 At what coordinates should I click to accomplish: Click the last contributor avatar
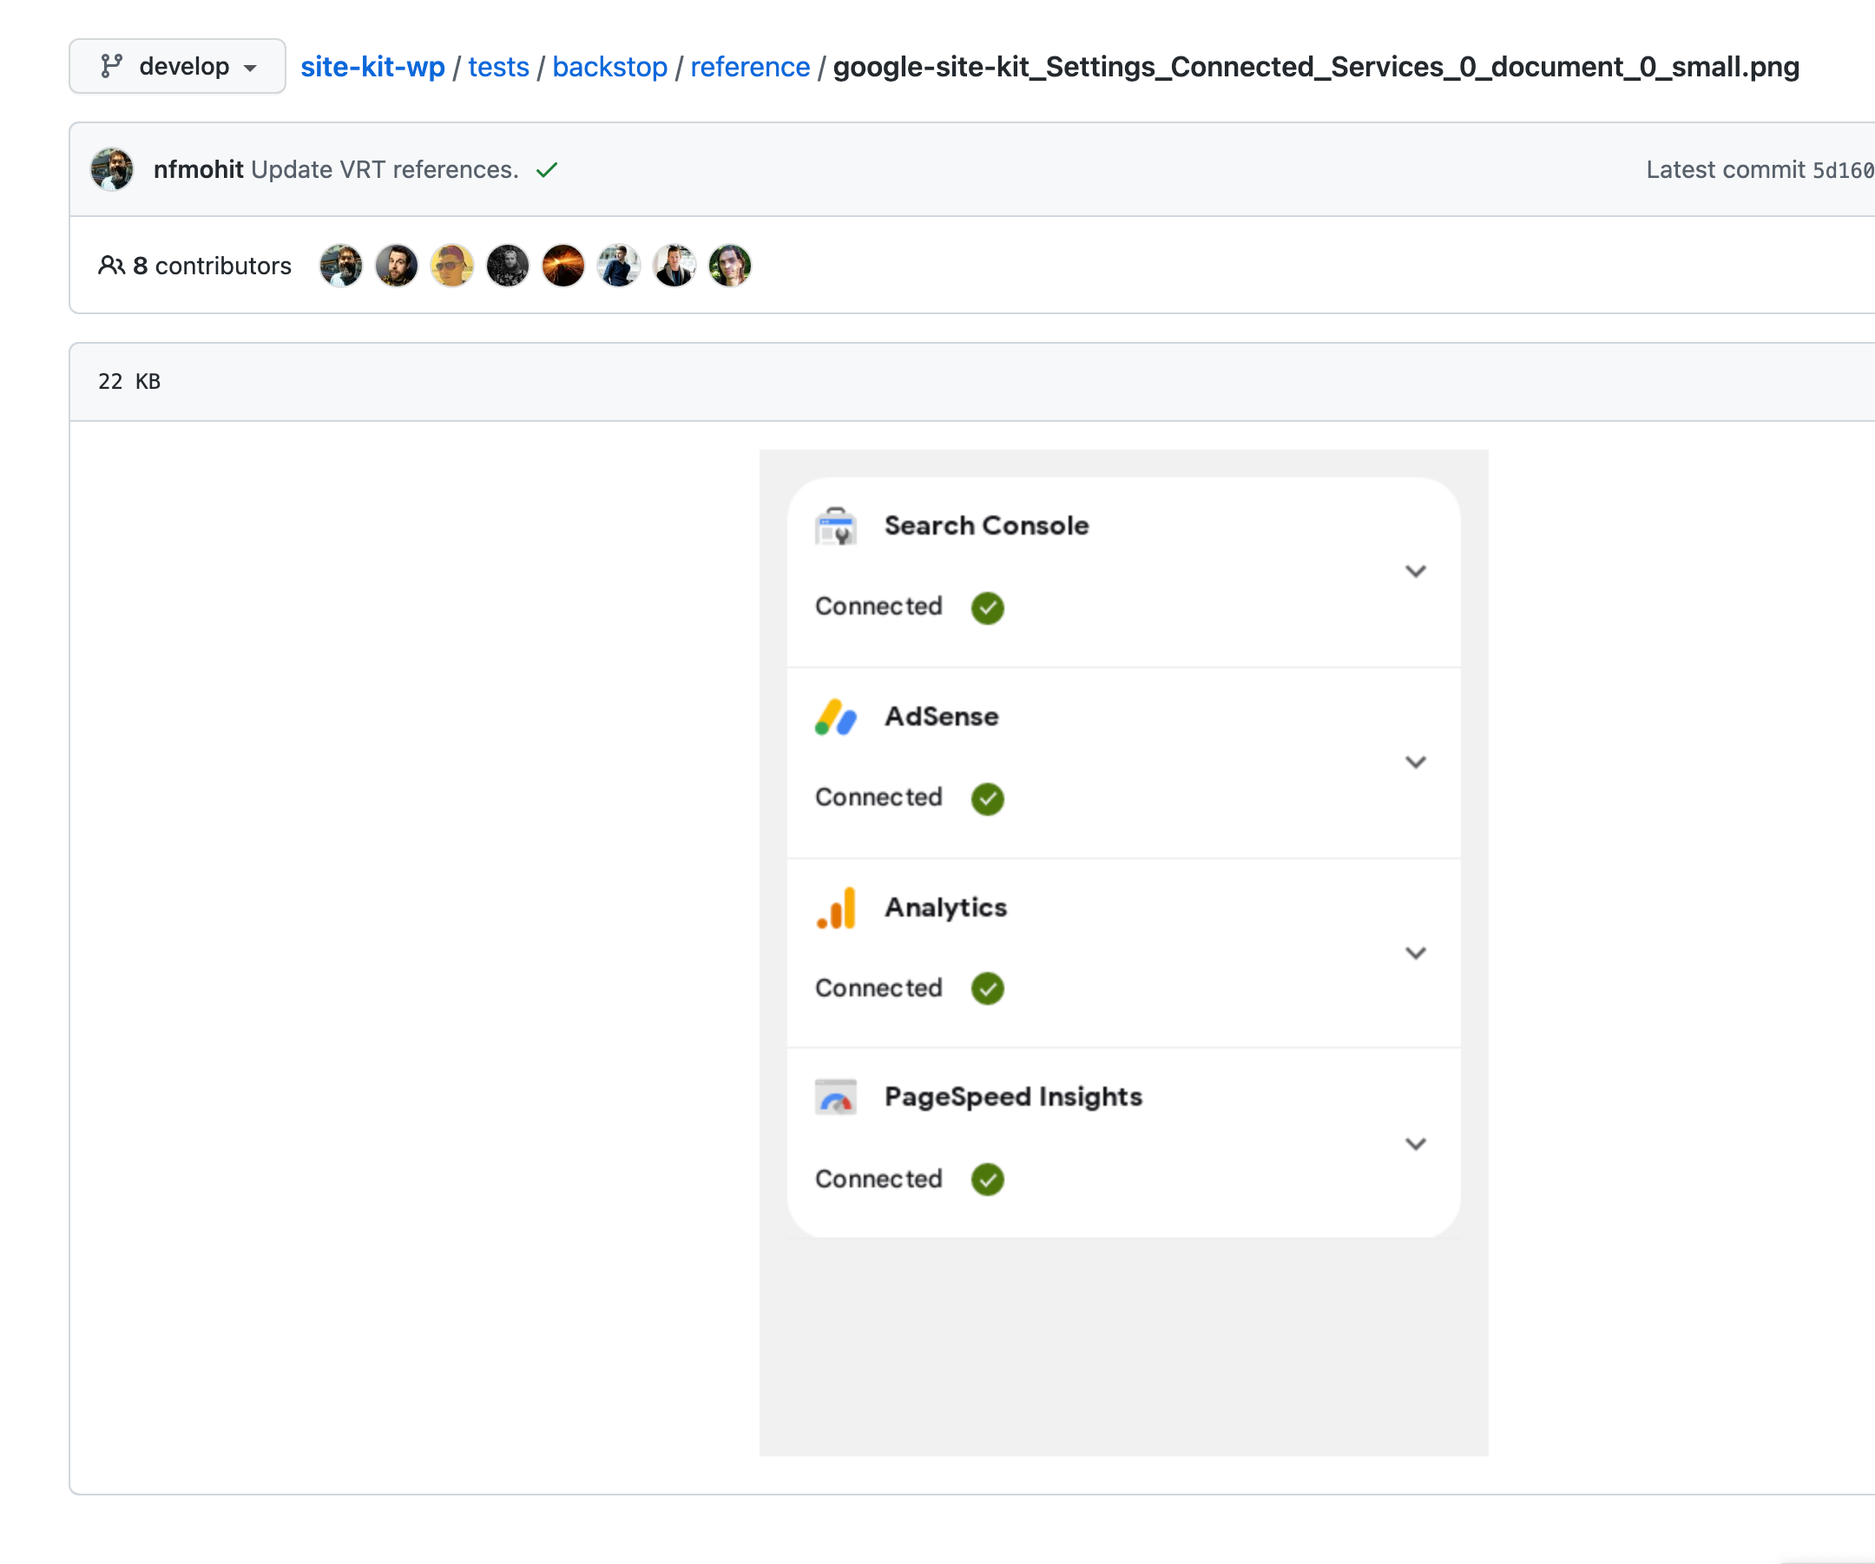729,266
